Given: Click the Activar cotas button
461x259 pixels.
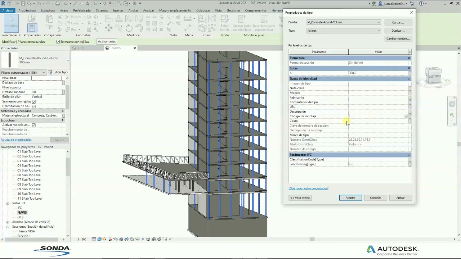Looking at the screenshot, I should [107, 42].
